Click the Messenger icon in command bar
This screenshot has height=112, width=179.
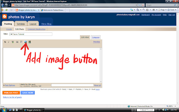tap(131, 10)
